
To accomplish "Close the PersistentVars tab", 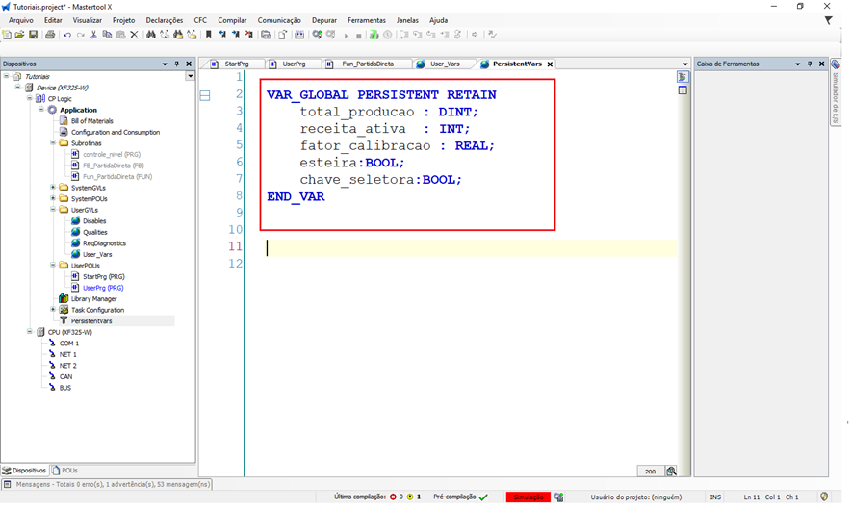I will click(550, 64).
